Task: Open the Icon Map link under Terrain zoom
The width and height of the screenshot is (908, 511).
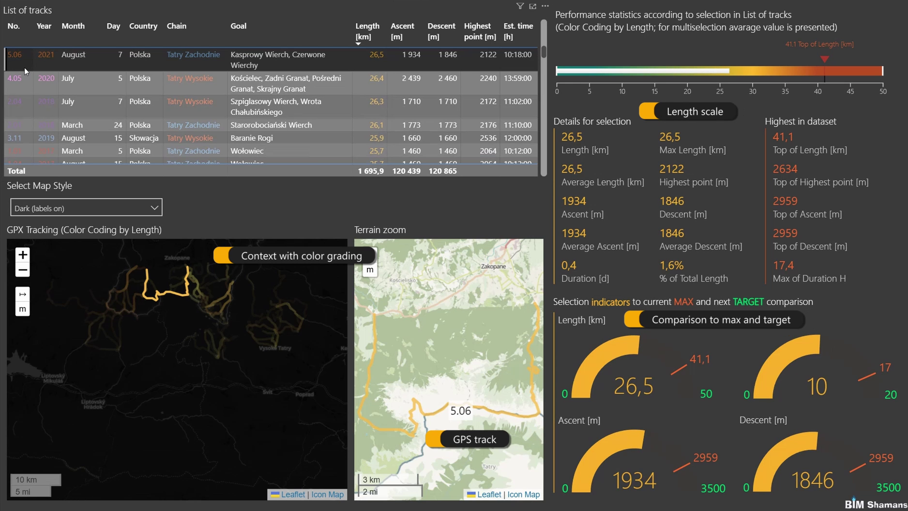Action: [x=523, y=495]
